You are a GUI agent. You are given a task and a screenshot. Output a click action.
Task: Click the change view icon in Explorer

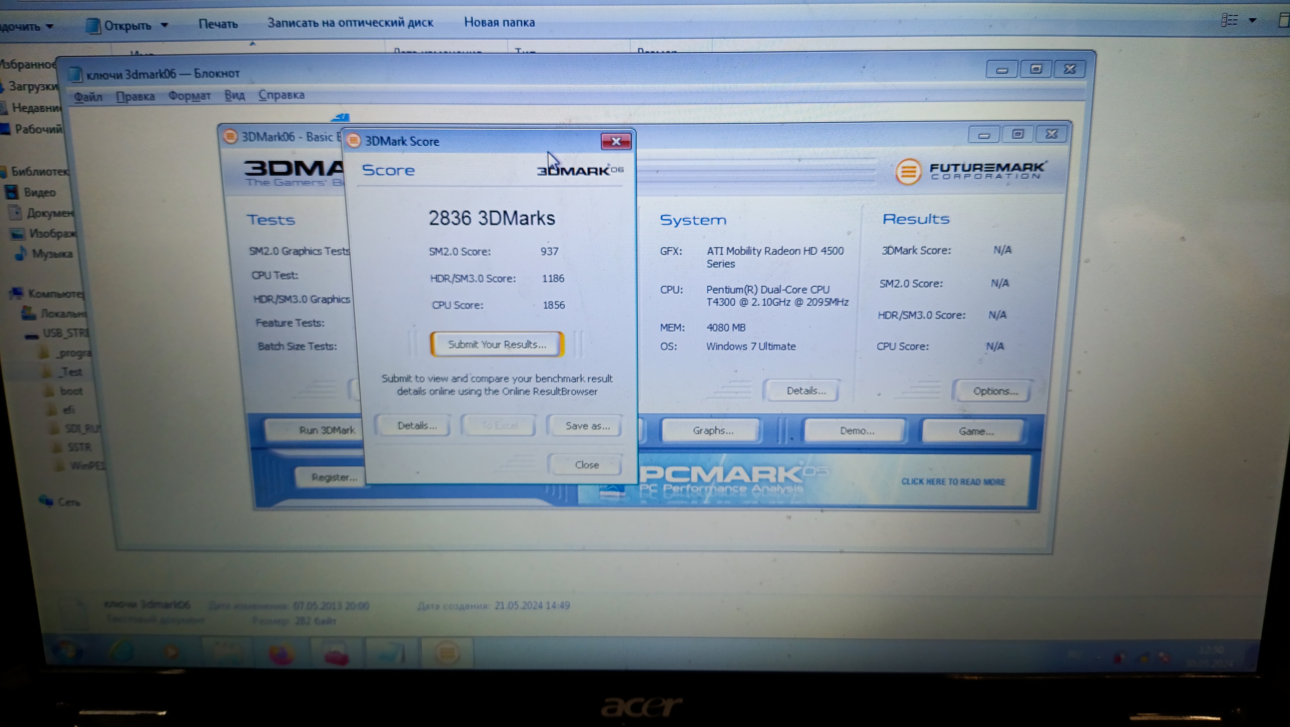coord(1230,20)
